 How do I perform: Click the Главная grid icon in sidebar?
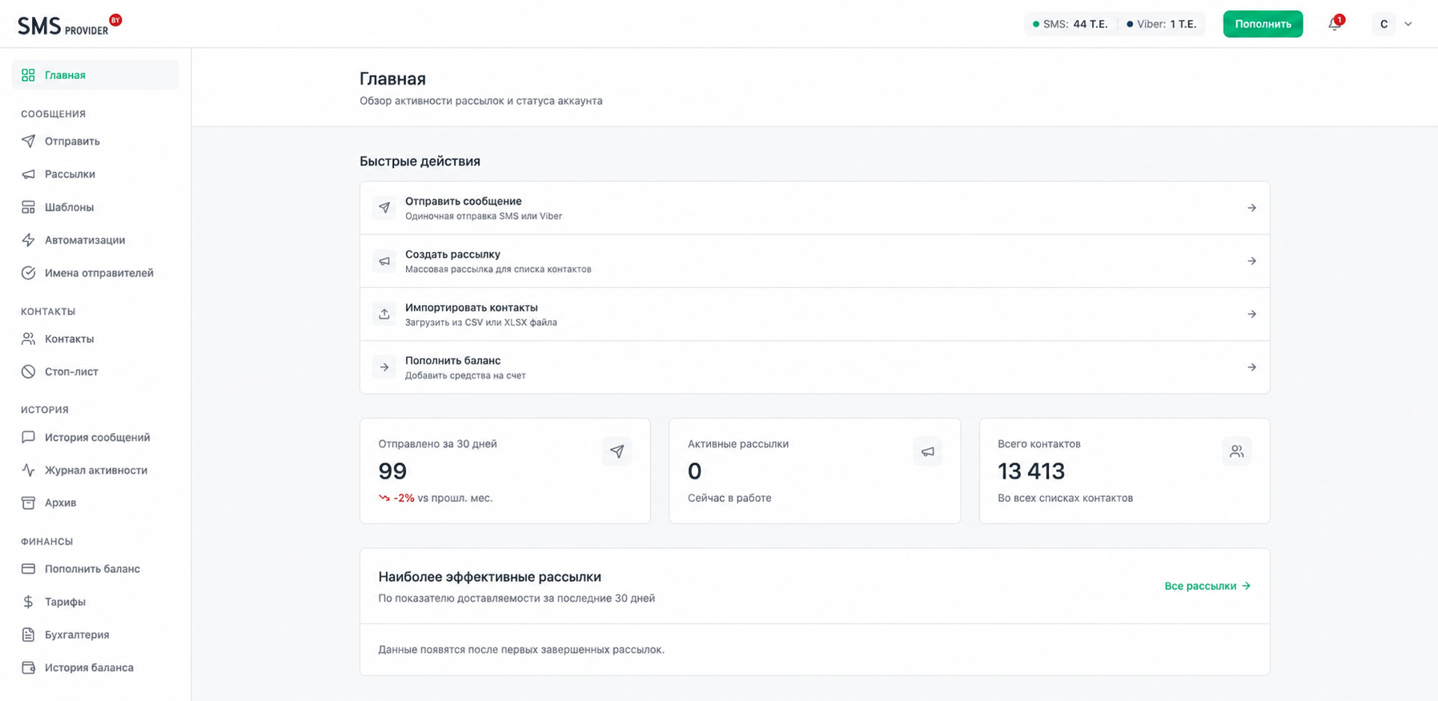tap(29, 75)
